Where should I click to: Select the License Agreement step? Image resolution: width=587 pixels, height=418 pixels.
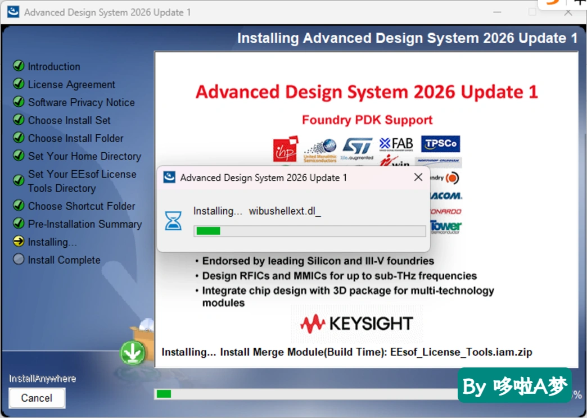71,84
